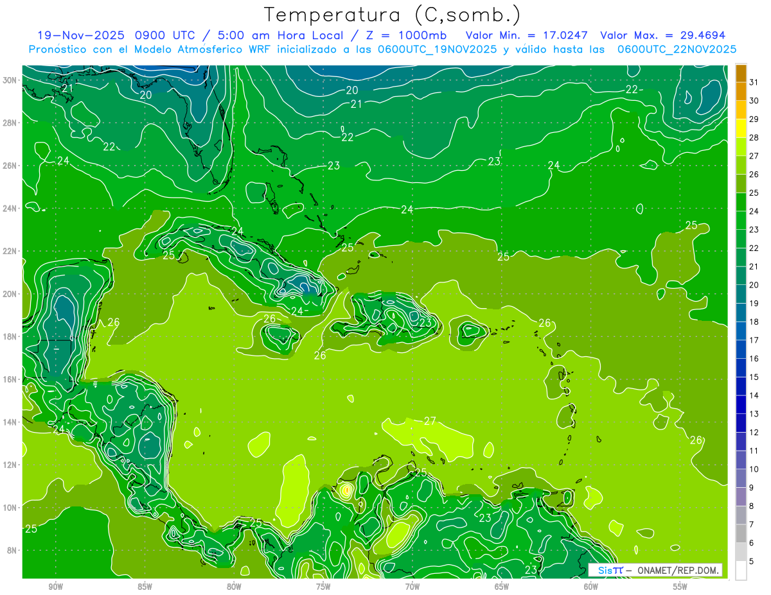The width and height of the screenshot is (771, 595).
Task: Click the "12N" latitude axis label
Action: 11,465
